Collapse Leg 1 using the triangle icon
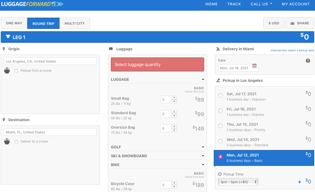315x192 pixels. click(x=8, y=37)
